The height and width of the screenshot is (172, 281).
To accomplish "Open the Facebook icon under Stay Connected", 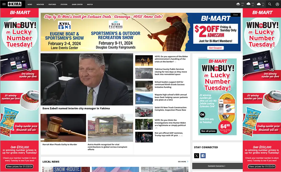I will [203, 156].
